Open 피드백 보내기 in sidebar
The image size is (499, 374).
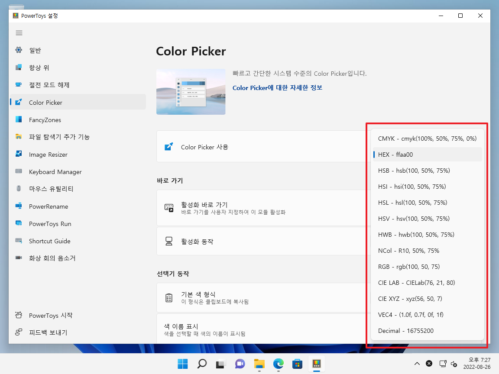click(x=78, y=332)
